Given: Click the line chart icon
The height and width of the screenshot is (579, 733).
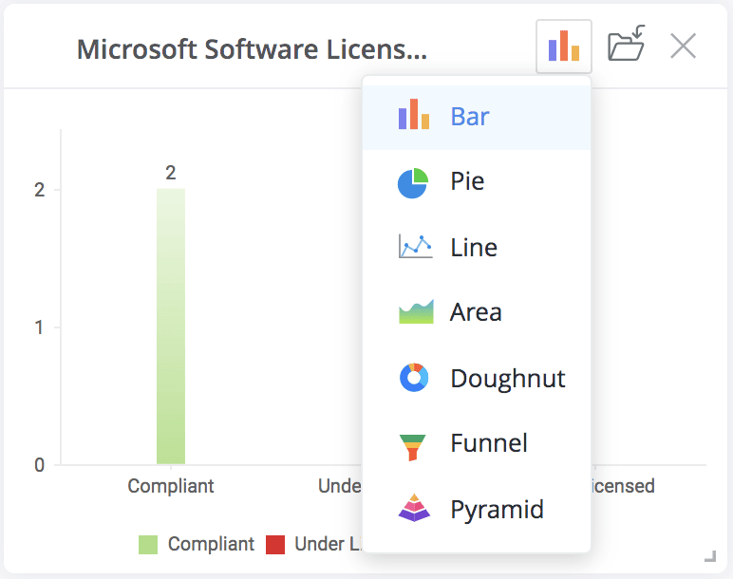Looking at the screenshot, I should 414,248.
